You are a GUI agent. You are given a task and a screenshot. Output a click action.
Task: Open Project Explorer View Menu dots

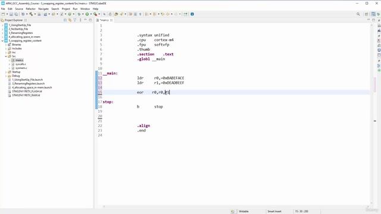coord(80,20)
